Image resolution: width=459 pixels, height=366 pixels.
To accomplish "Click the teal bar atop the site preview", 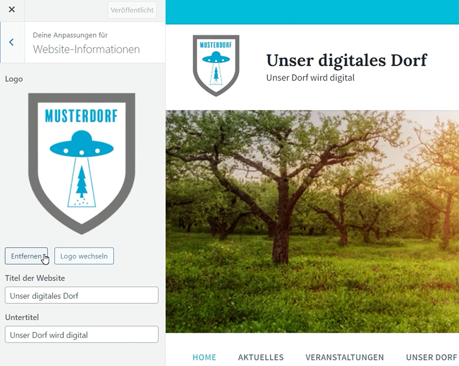I will [x=312, y=12].
